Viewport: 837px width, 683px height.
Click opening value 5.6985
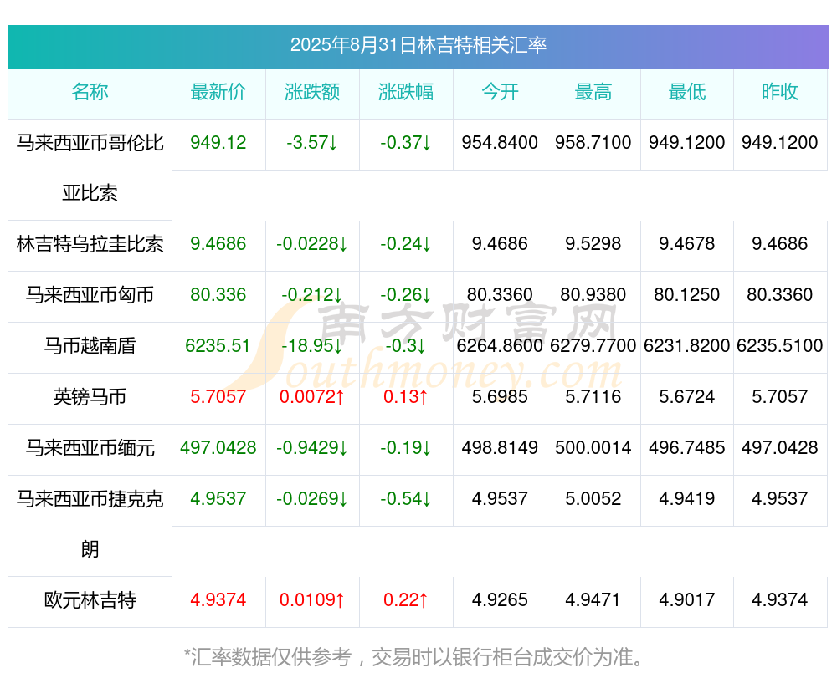500,397
